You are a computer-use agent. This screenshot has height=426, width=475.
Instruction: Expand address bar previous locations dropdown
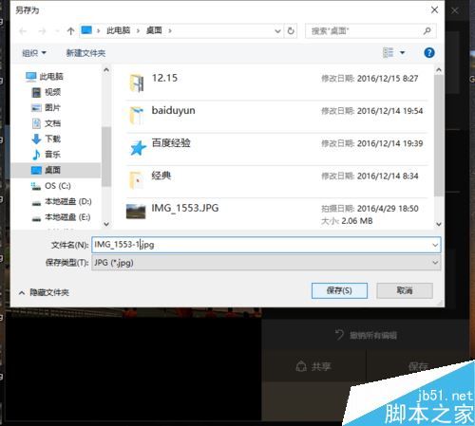[277, 30]
